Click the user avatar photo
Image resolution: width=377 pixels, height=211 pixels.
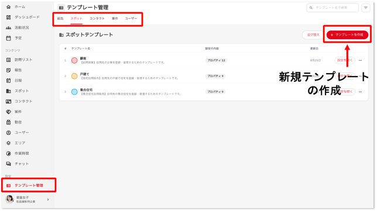tap(9, 199)
